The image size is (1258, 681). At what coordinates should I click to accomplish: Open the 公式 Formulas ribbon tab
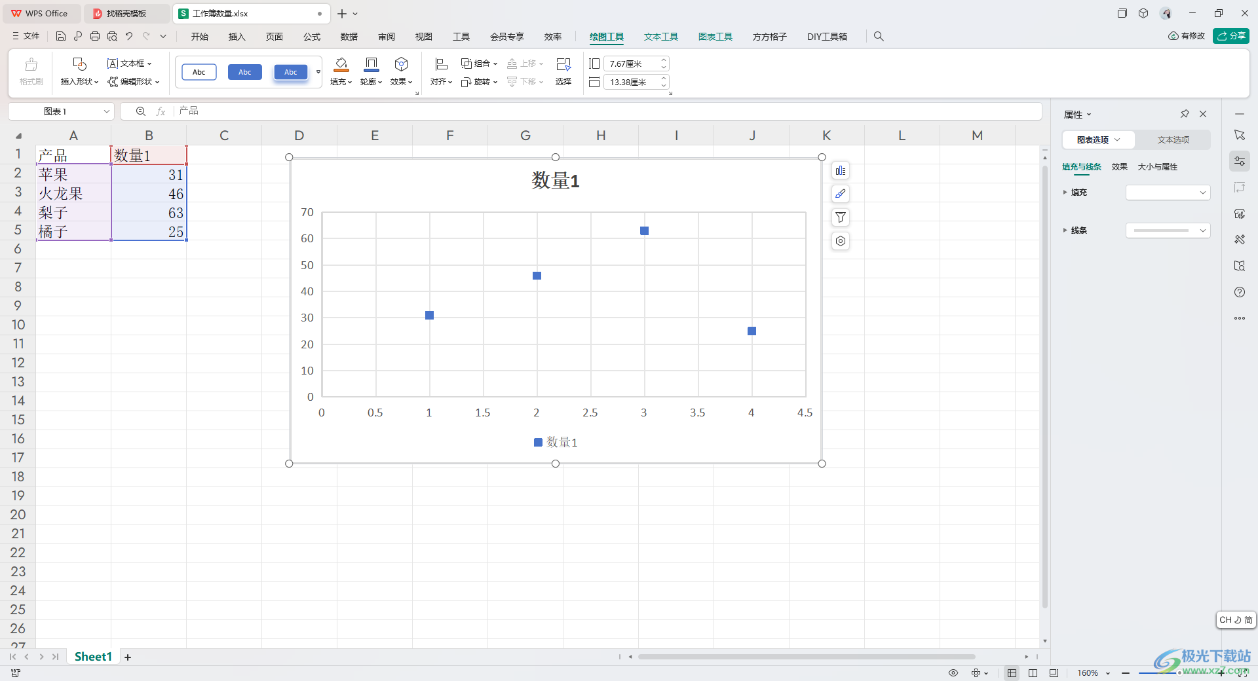tap(312, 37)
